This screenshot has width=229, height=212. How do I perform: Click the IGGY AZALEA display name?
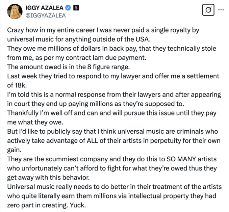click(44, 8)
